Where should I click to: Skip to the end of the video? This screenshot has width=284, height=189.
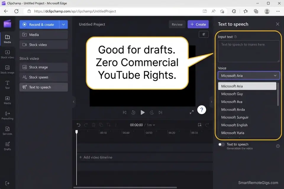click(x=160, y=113)
